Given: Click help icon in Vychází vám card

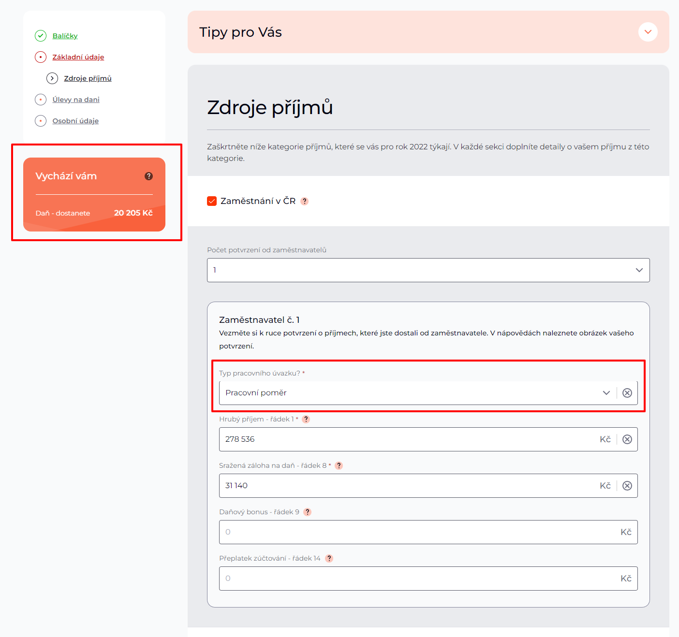Looking at the screenshot, I should click(148, 176).
